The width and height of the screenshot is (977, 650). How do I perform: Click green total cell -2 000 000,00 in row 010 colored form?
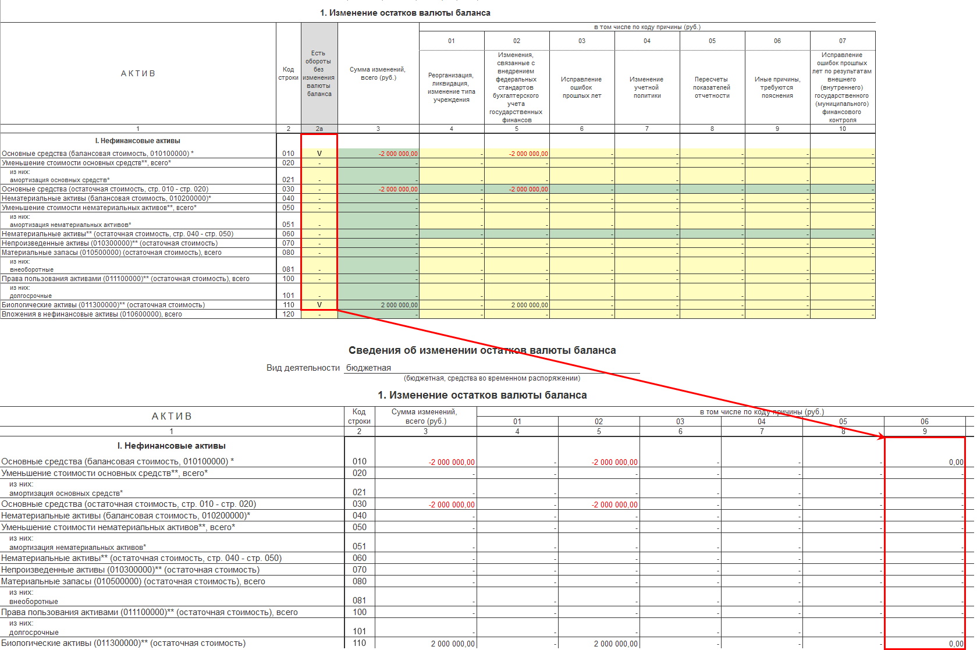tap(378, 154)
